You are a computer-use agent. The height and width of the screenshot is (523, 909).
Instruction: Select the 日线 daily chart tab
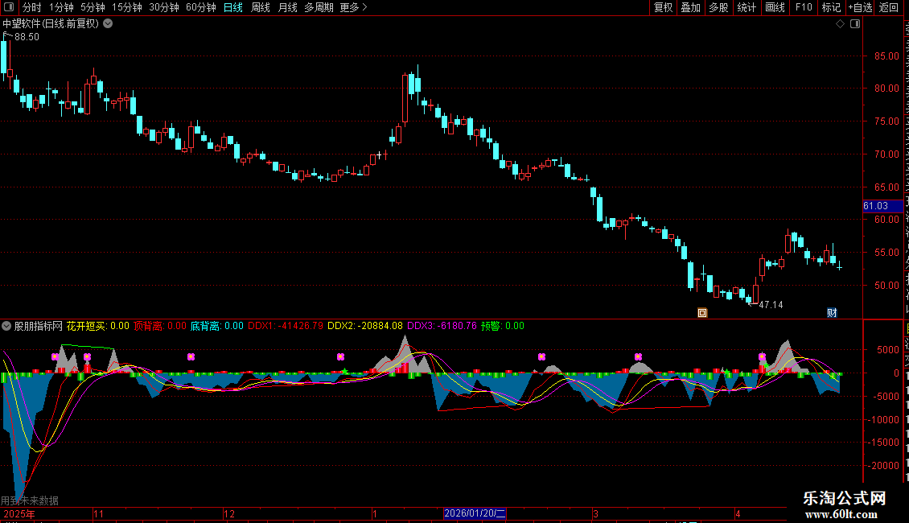pyautogui.click(x=233, y=7)
